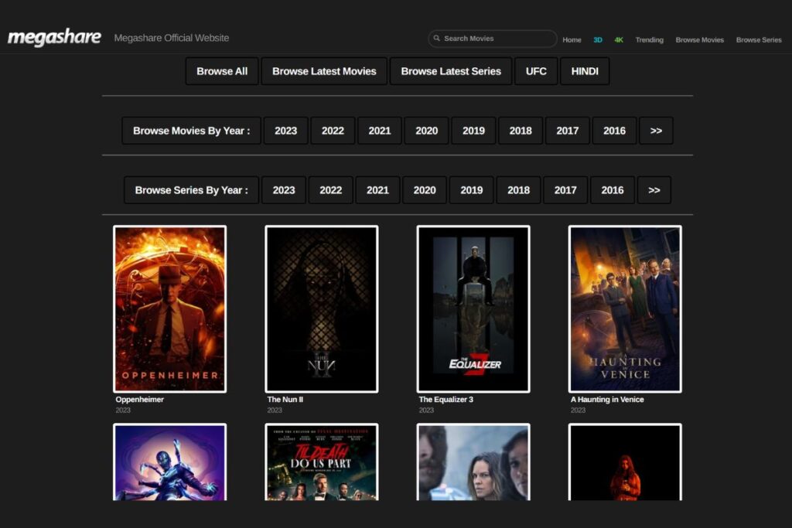This screenshot has height=528, width=792.
Task: Open Browse Movies in top navigation
Action: pyautogui.click(x=699, y=40)
